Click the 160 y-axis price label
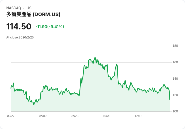The width and height of the screenshot is (185, 129). [175, 62]
